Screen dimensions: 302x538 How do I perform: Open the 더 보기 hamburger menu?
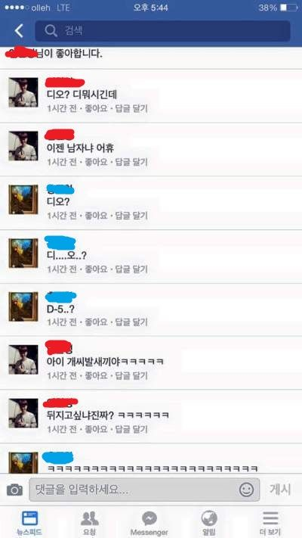click(x=270, y=524)
